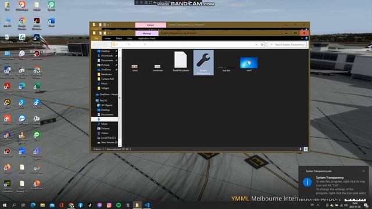Open the Application Tools ribbon tab
This screenshot has height=209, width=372.
pyautogui.click(x=146, y=38)
